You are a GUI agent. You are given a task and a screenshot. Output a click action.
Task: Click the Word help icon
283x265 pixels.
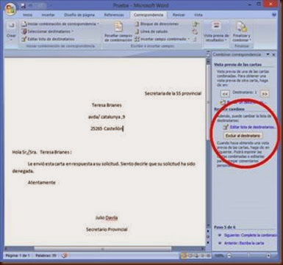274,15
